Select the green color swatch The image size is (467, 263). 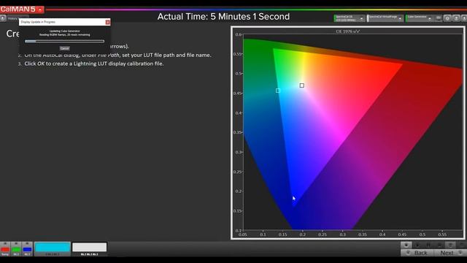(x=16, y=249)
